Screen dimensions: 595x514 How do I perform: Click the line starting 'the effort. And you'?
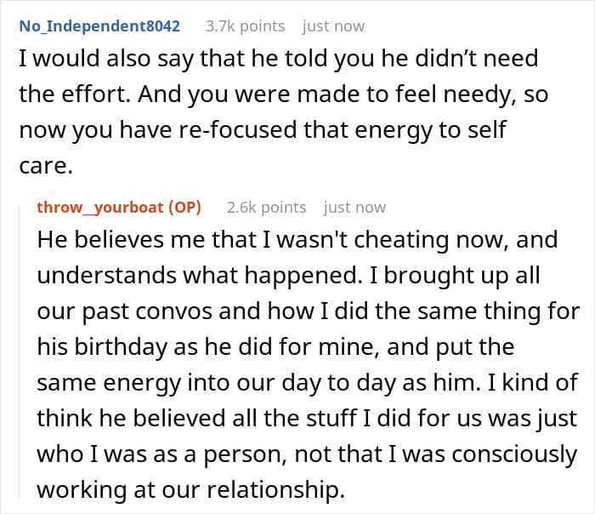coord(283,94)
